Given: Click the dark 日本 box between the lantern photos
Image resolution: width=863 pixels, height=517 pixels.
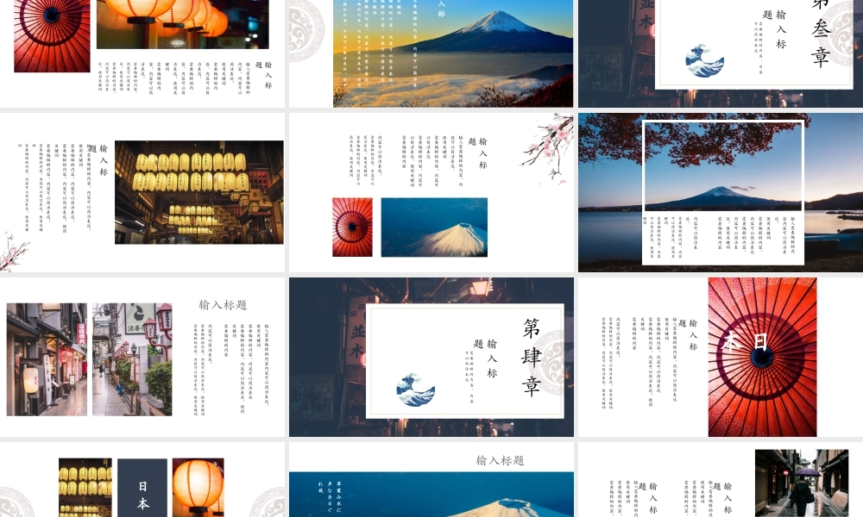Looking at the screenshot, I should [142, 487].
